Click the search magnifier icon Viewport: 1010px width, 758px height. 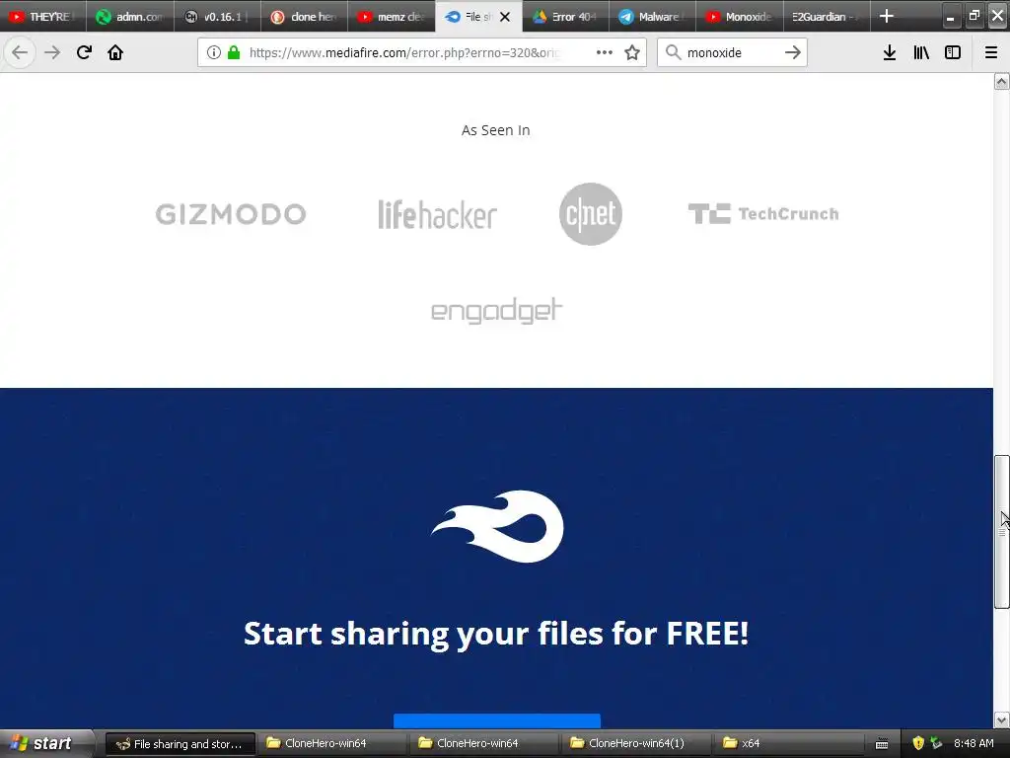pyautogui.click(x=673, y=53)
